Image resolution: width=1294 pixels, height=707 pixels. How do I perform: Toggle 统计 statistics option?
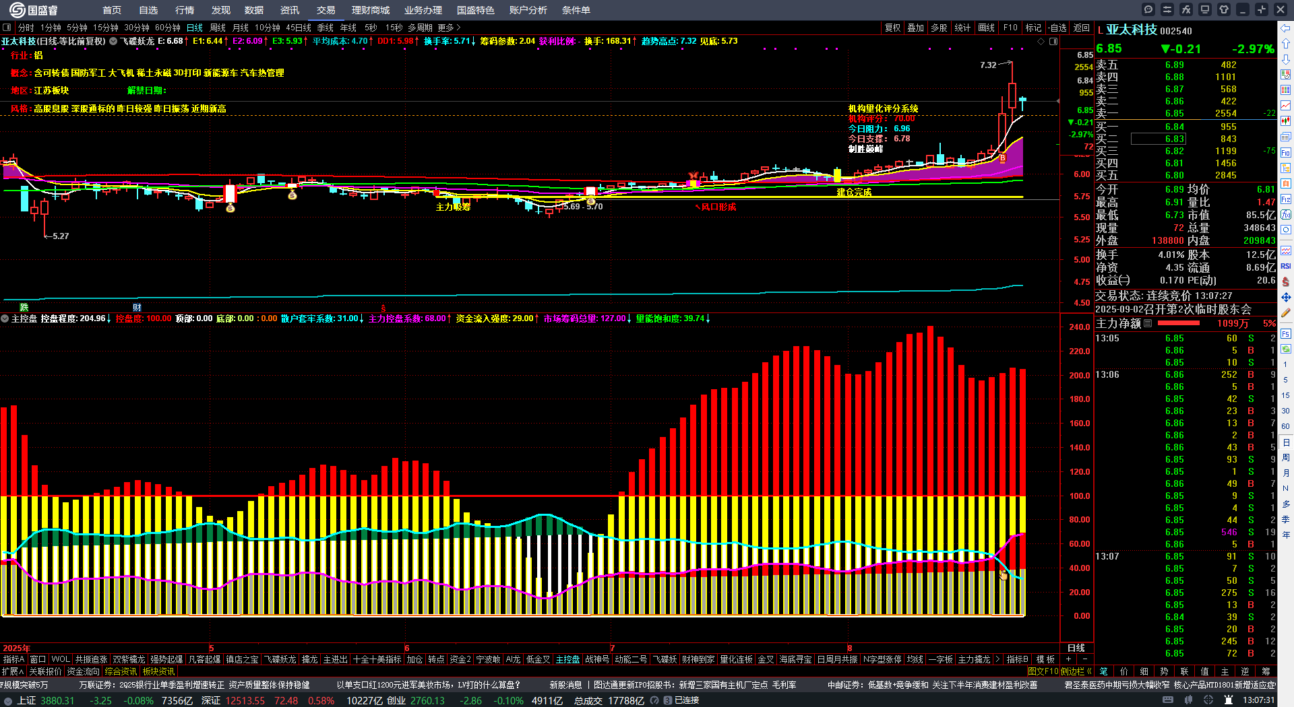coord(962,28)
